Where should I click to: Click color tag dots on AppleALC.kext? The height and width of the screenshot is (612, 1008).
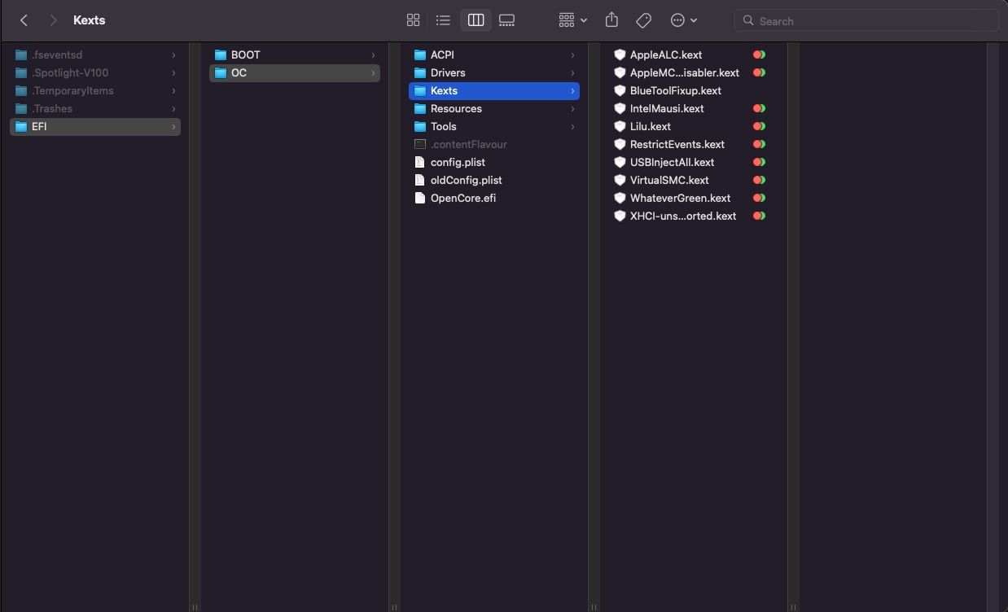(759, 55)
